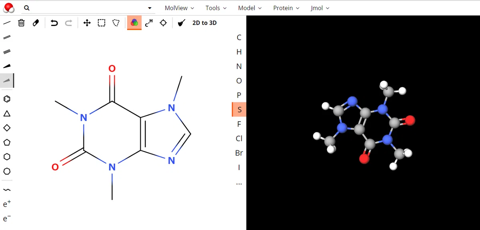Open more elements ellipsis

point(239,184)
